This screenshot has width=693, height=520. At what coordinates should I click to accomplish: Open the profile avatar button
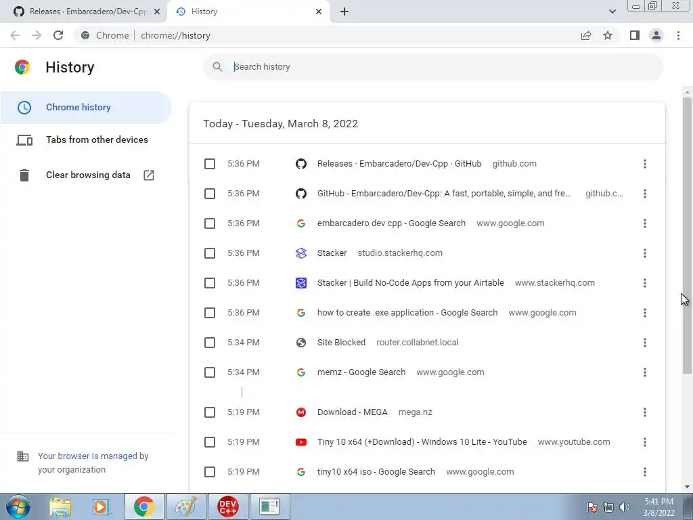656,35
